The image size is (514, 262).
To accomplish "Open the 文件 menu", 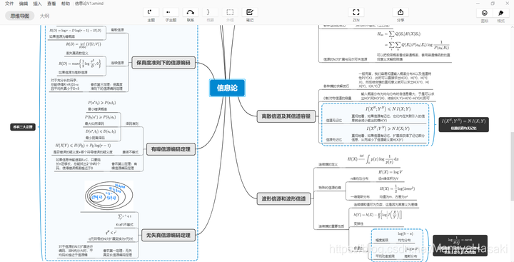I will tap(9, 4).
